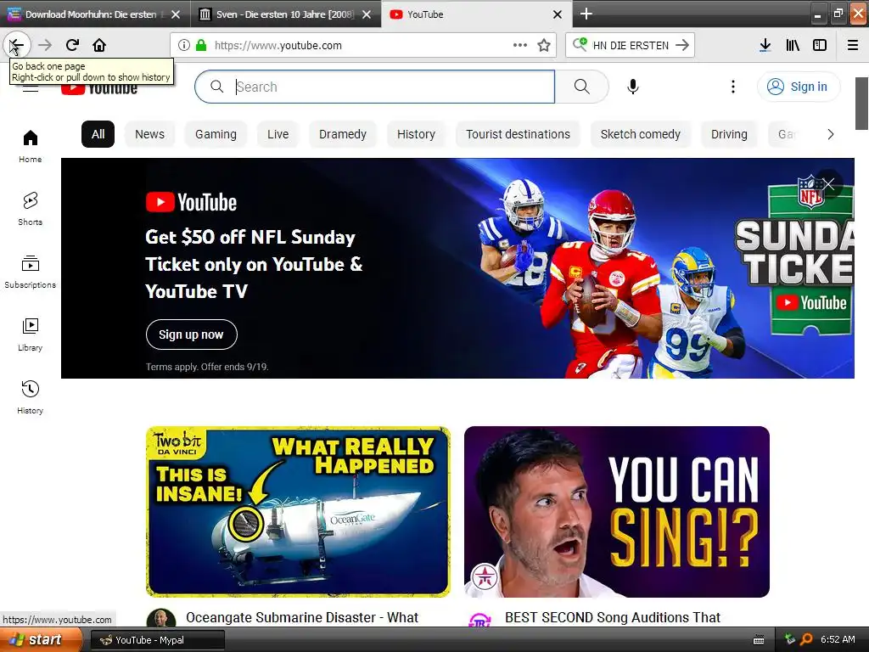Image resolution: width=869 pixels, height=652 pixels.
Task: Open the You Can Sing video thumbnail
Action: pos(617,511)
